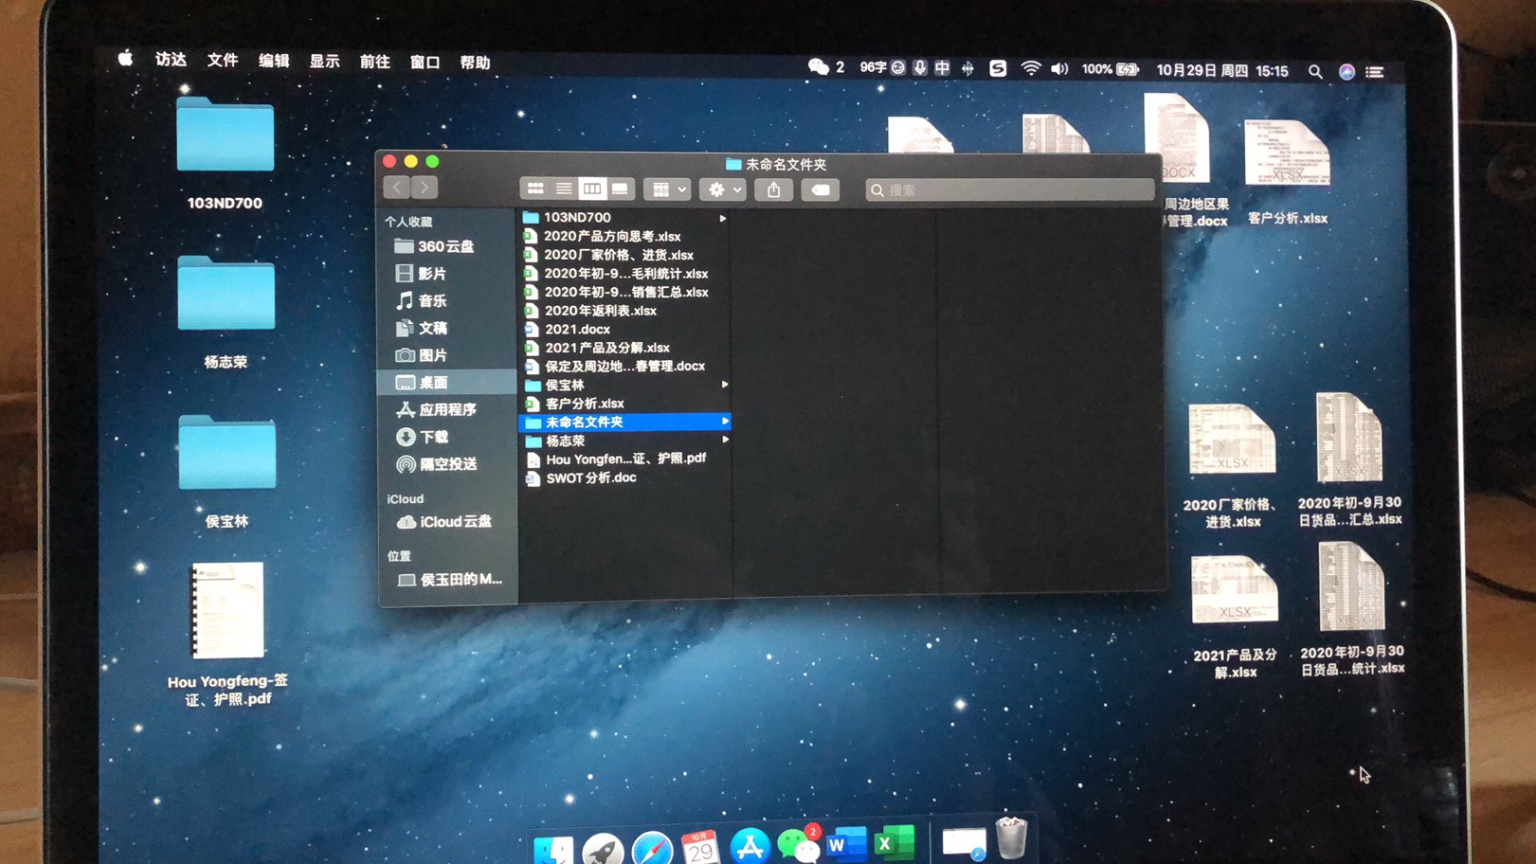The image size is (1536, 864).
Task: Open the 前往 menu
Action: pyautogui.click(x=374, y=62)
